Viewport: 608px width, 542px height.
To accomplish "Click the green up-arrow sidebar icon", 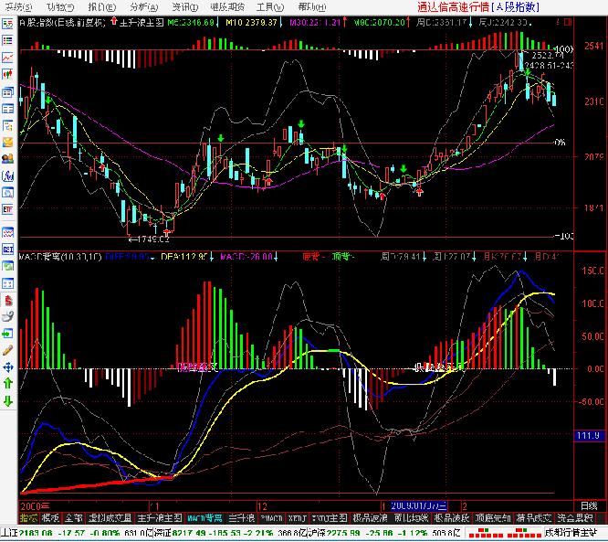I will point(7,384).
